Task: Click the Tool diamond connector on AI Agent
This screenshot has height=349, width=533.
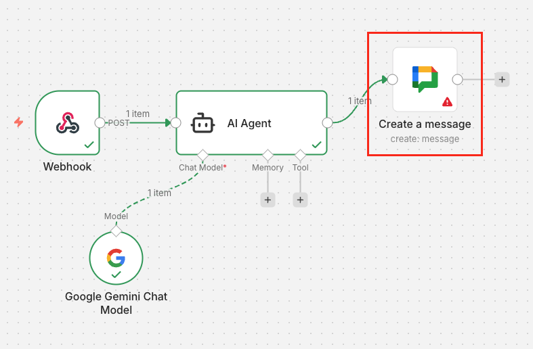Action: (301, 156)
